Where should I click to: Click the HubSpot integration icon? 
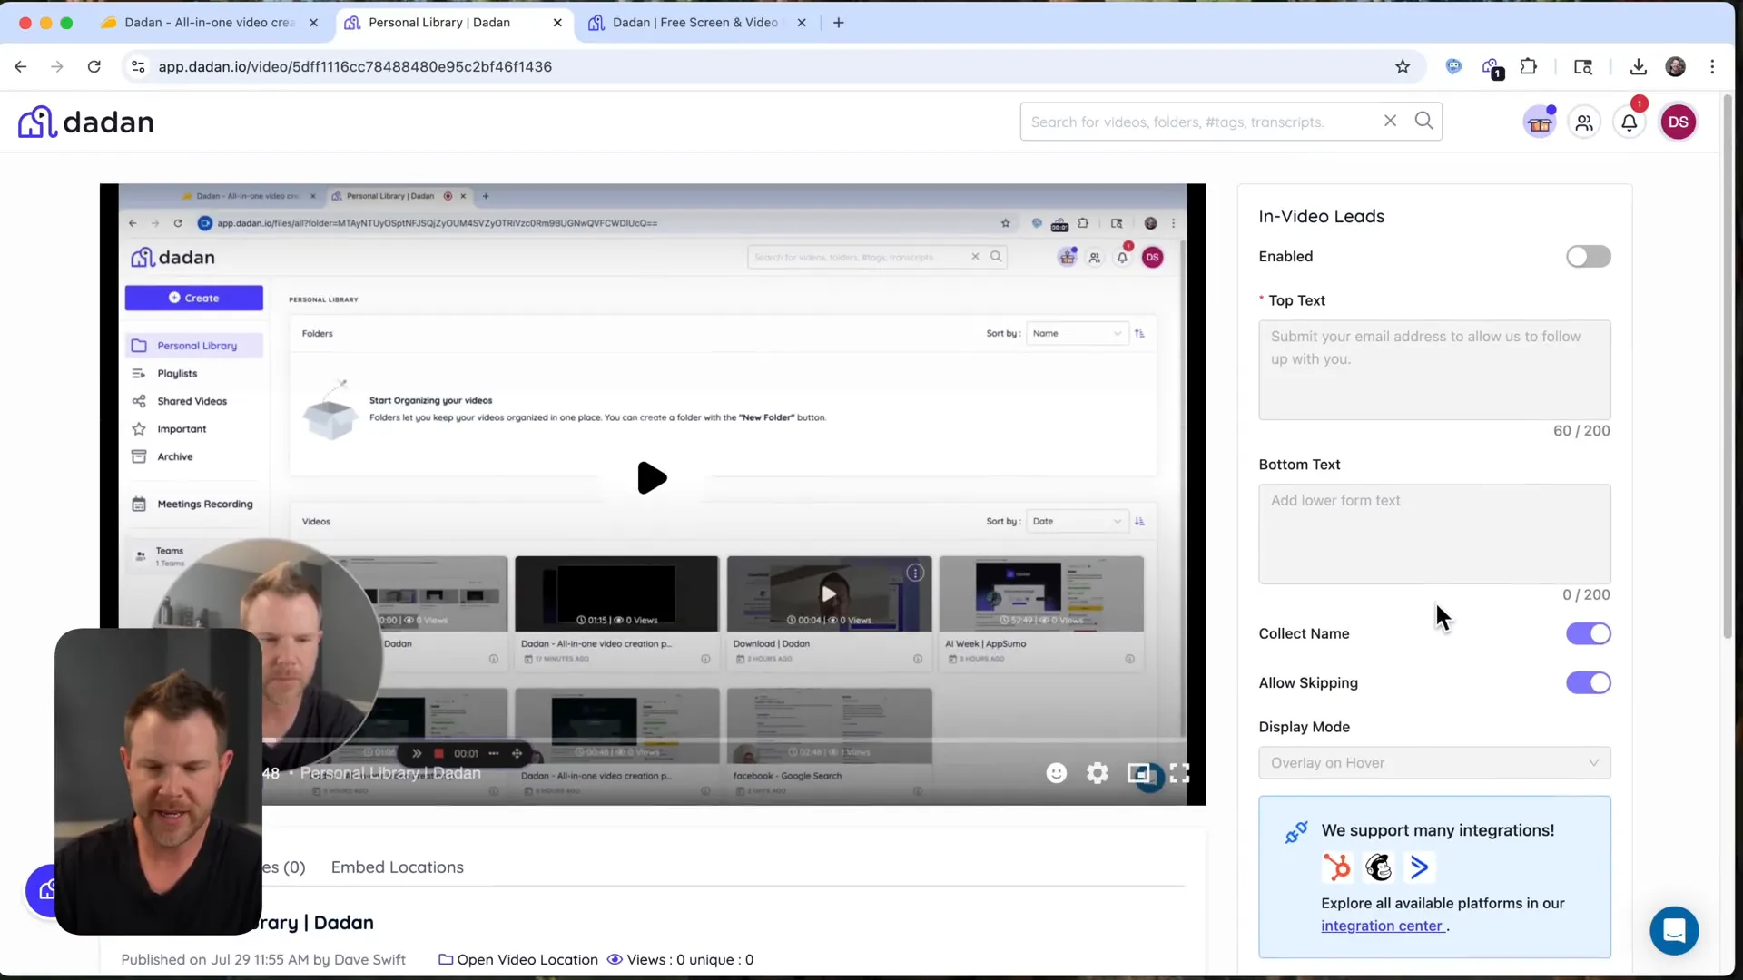pyautogui.click(x=1336, y=867)
